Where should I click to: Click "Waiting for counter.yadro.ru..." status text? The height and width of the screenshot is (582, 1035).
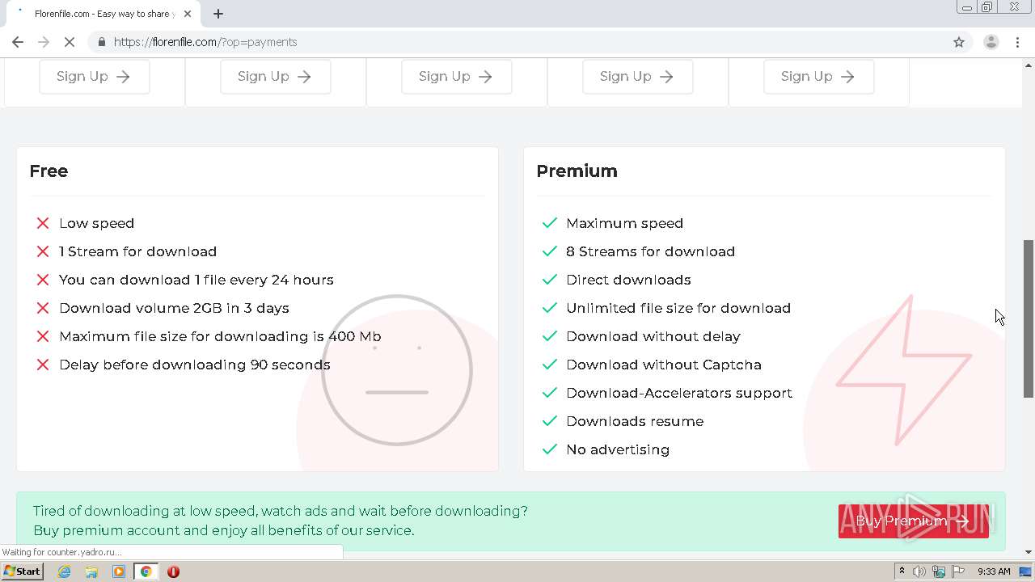(x=62, y=552)
